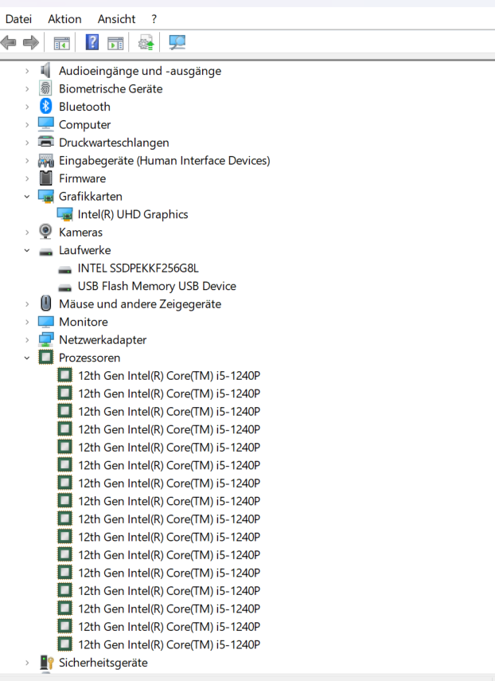The image size is (495, 681).
Task: Click the Audioeingänge speaker icon
Action: point(45,70)
